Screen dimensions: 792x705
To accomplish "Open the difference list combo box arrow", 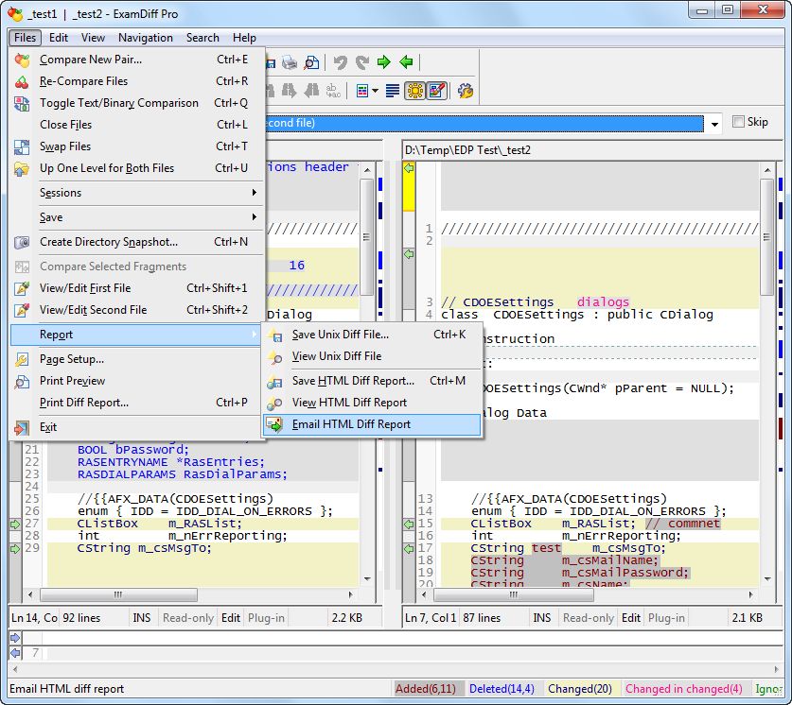I will 714,124.
